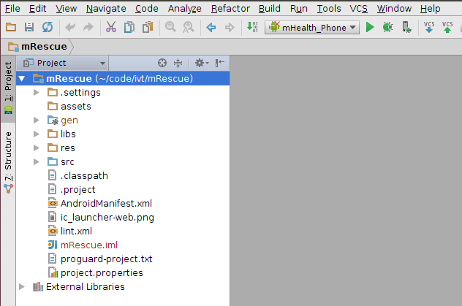Select External Libraries in the tree

click(x=85, y=286)
